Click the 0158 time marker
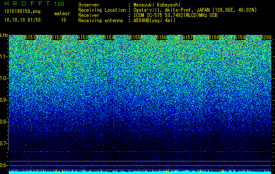The width and height of the screenshot is (275, 174). [214, 37]
